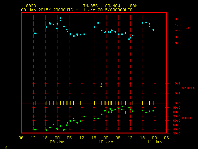Viewport: 198px width, 149px height.
Task: Click the 90.0 humidity axis value
Action: coord(178,107)
